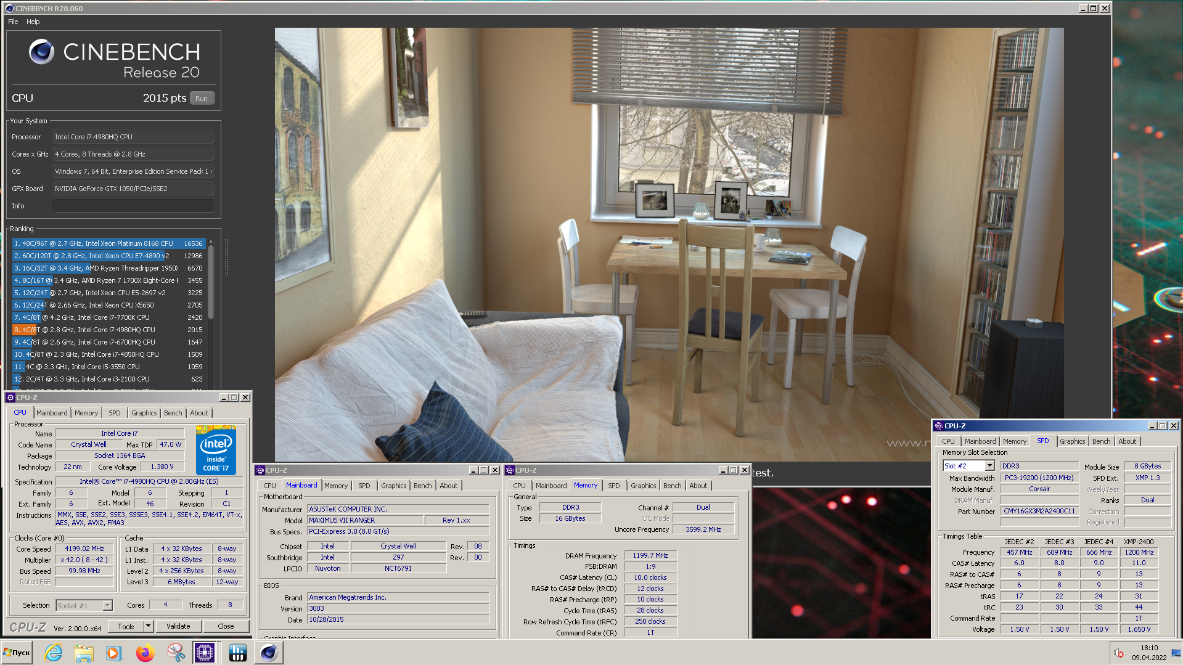The width and height of the screenshot is (1183, 665).
Task: Click the Info input field in Cinebench
Action: click(133, 206)
